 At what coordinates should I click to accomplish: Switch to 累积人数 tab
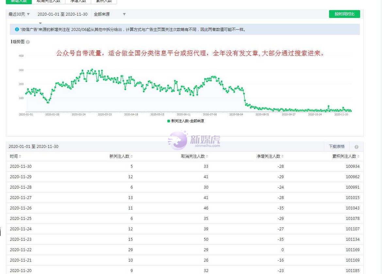coord(104,1)
